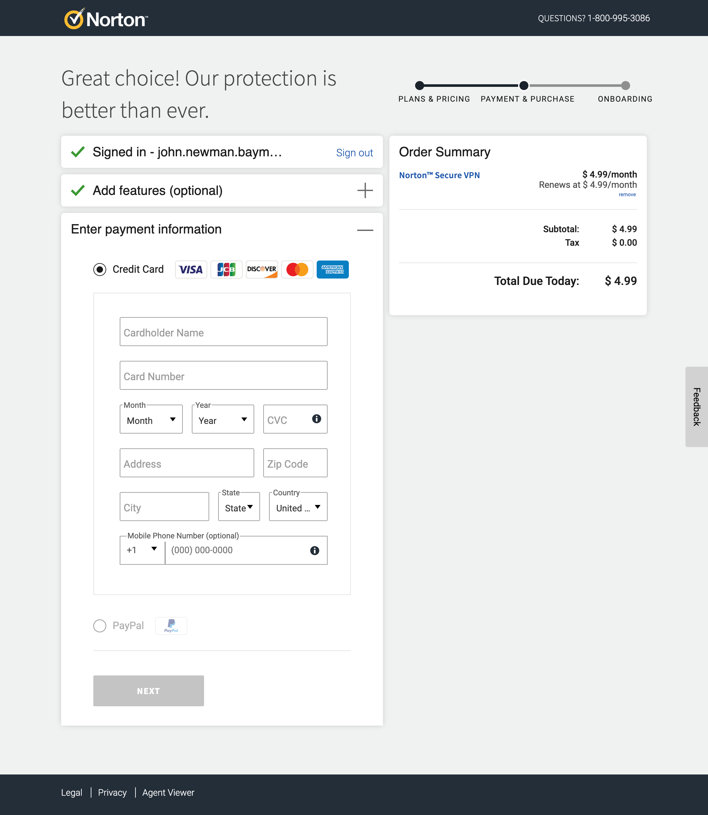Go to the Plans & Pricing step
Screen dimensions: 708x815
[434, 99]
